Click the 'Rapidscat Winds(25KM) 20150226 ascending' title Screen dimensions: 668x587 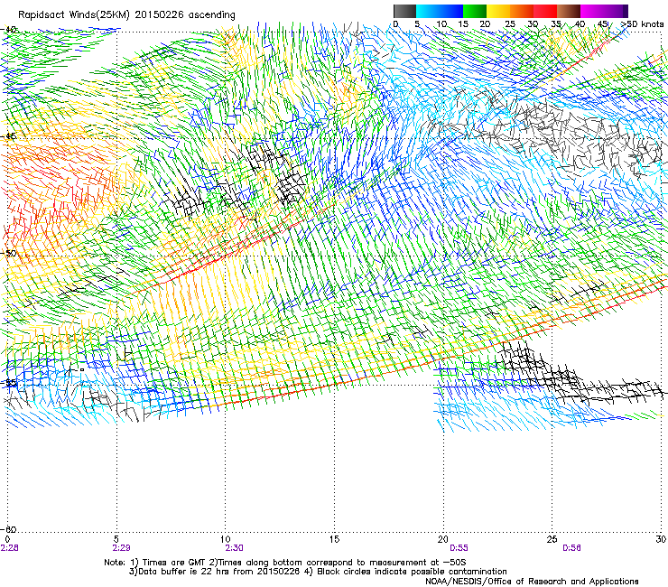126,15
